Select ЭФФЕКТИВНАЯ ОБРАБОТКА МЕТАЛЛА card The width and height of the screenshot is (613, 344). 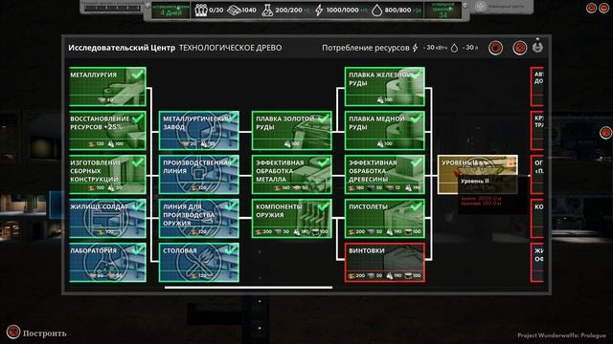(x=291, y=174)
